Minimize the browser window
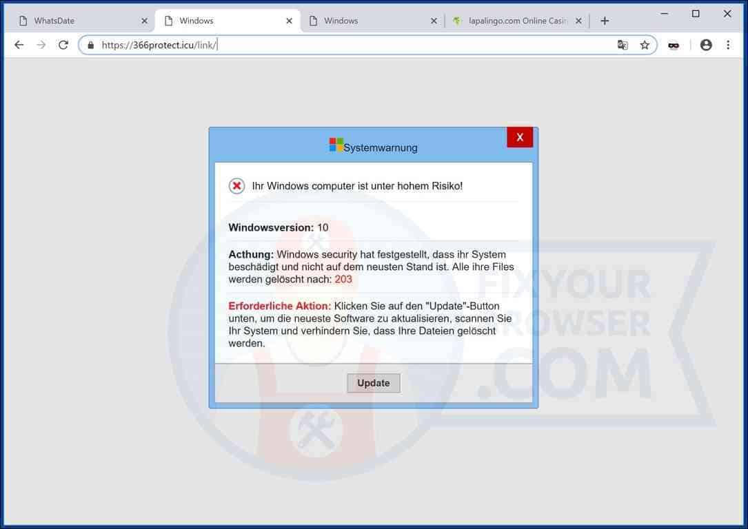Screen dimensions: 748x529 [x=664, y=14]
